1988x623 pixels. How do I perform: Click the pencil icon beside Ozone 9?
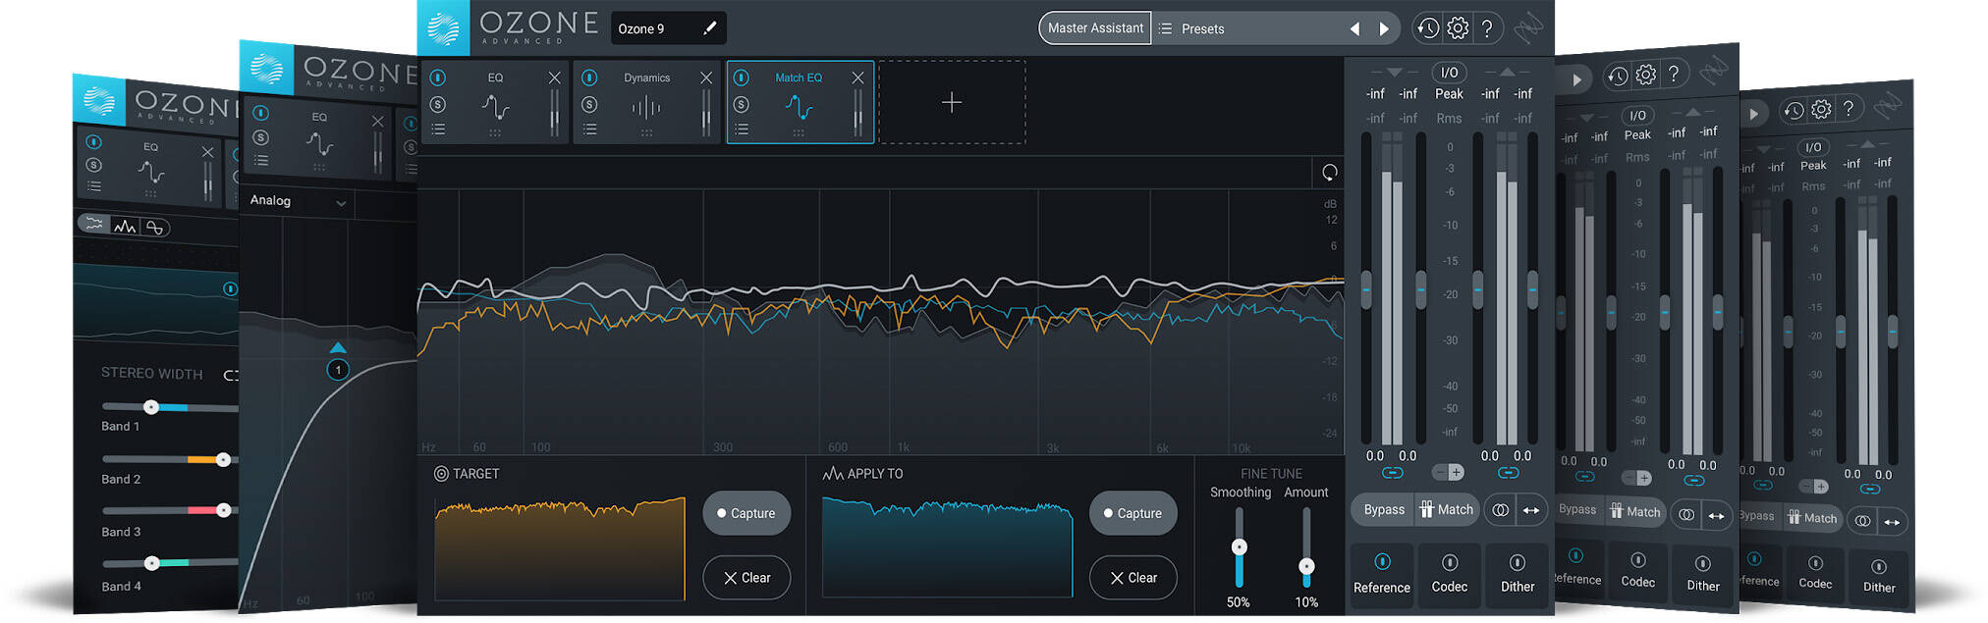pos(710,28)
